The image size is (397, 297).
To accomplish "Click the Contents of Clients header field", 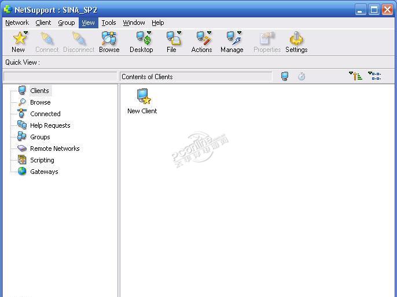I will point(196,77).
